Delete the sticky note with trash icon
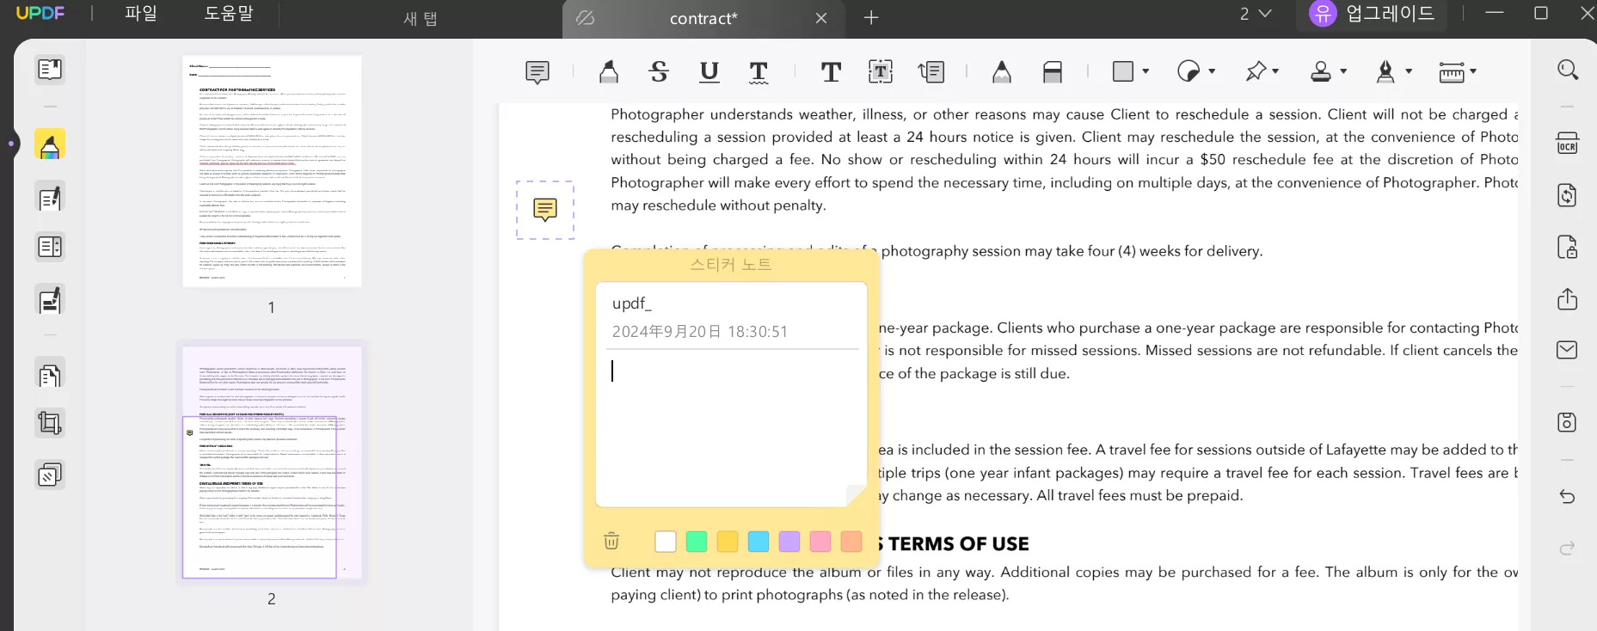1597x631 pixels. point(611,541)
